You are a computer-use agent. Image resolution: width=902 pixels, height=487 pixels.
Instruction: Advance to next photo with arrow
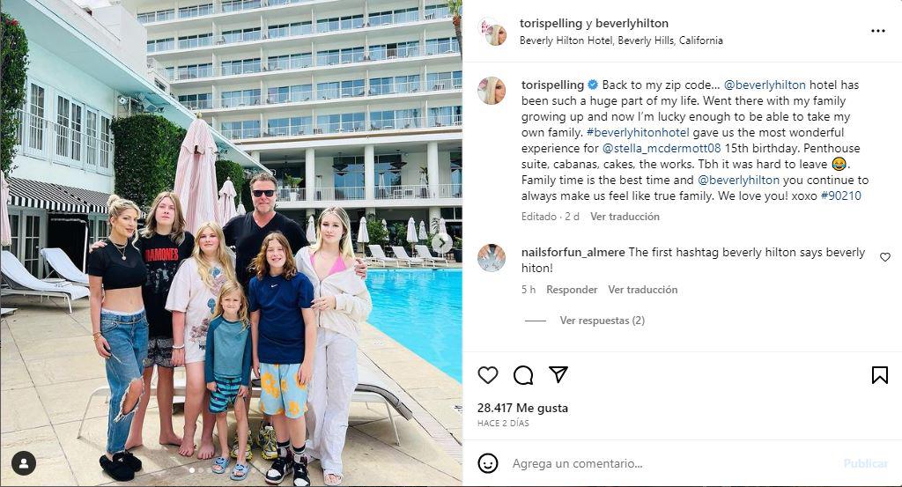point(441,243)
